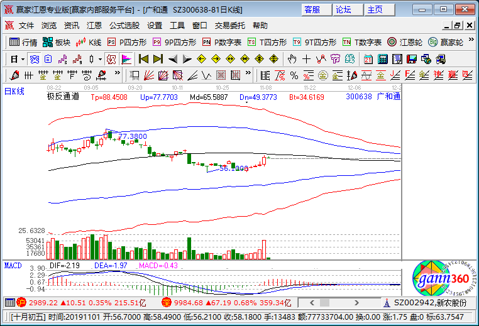The width and height of the screenshot is (479, 326).
Task: Select the hand pan tool
Action: tap(292, 59)
